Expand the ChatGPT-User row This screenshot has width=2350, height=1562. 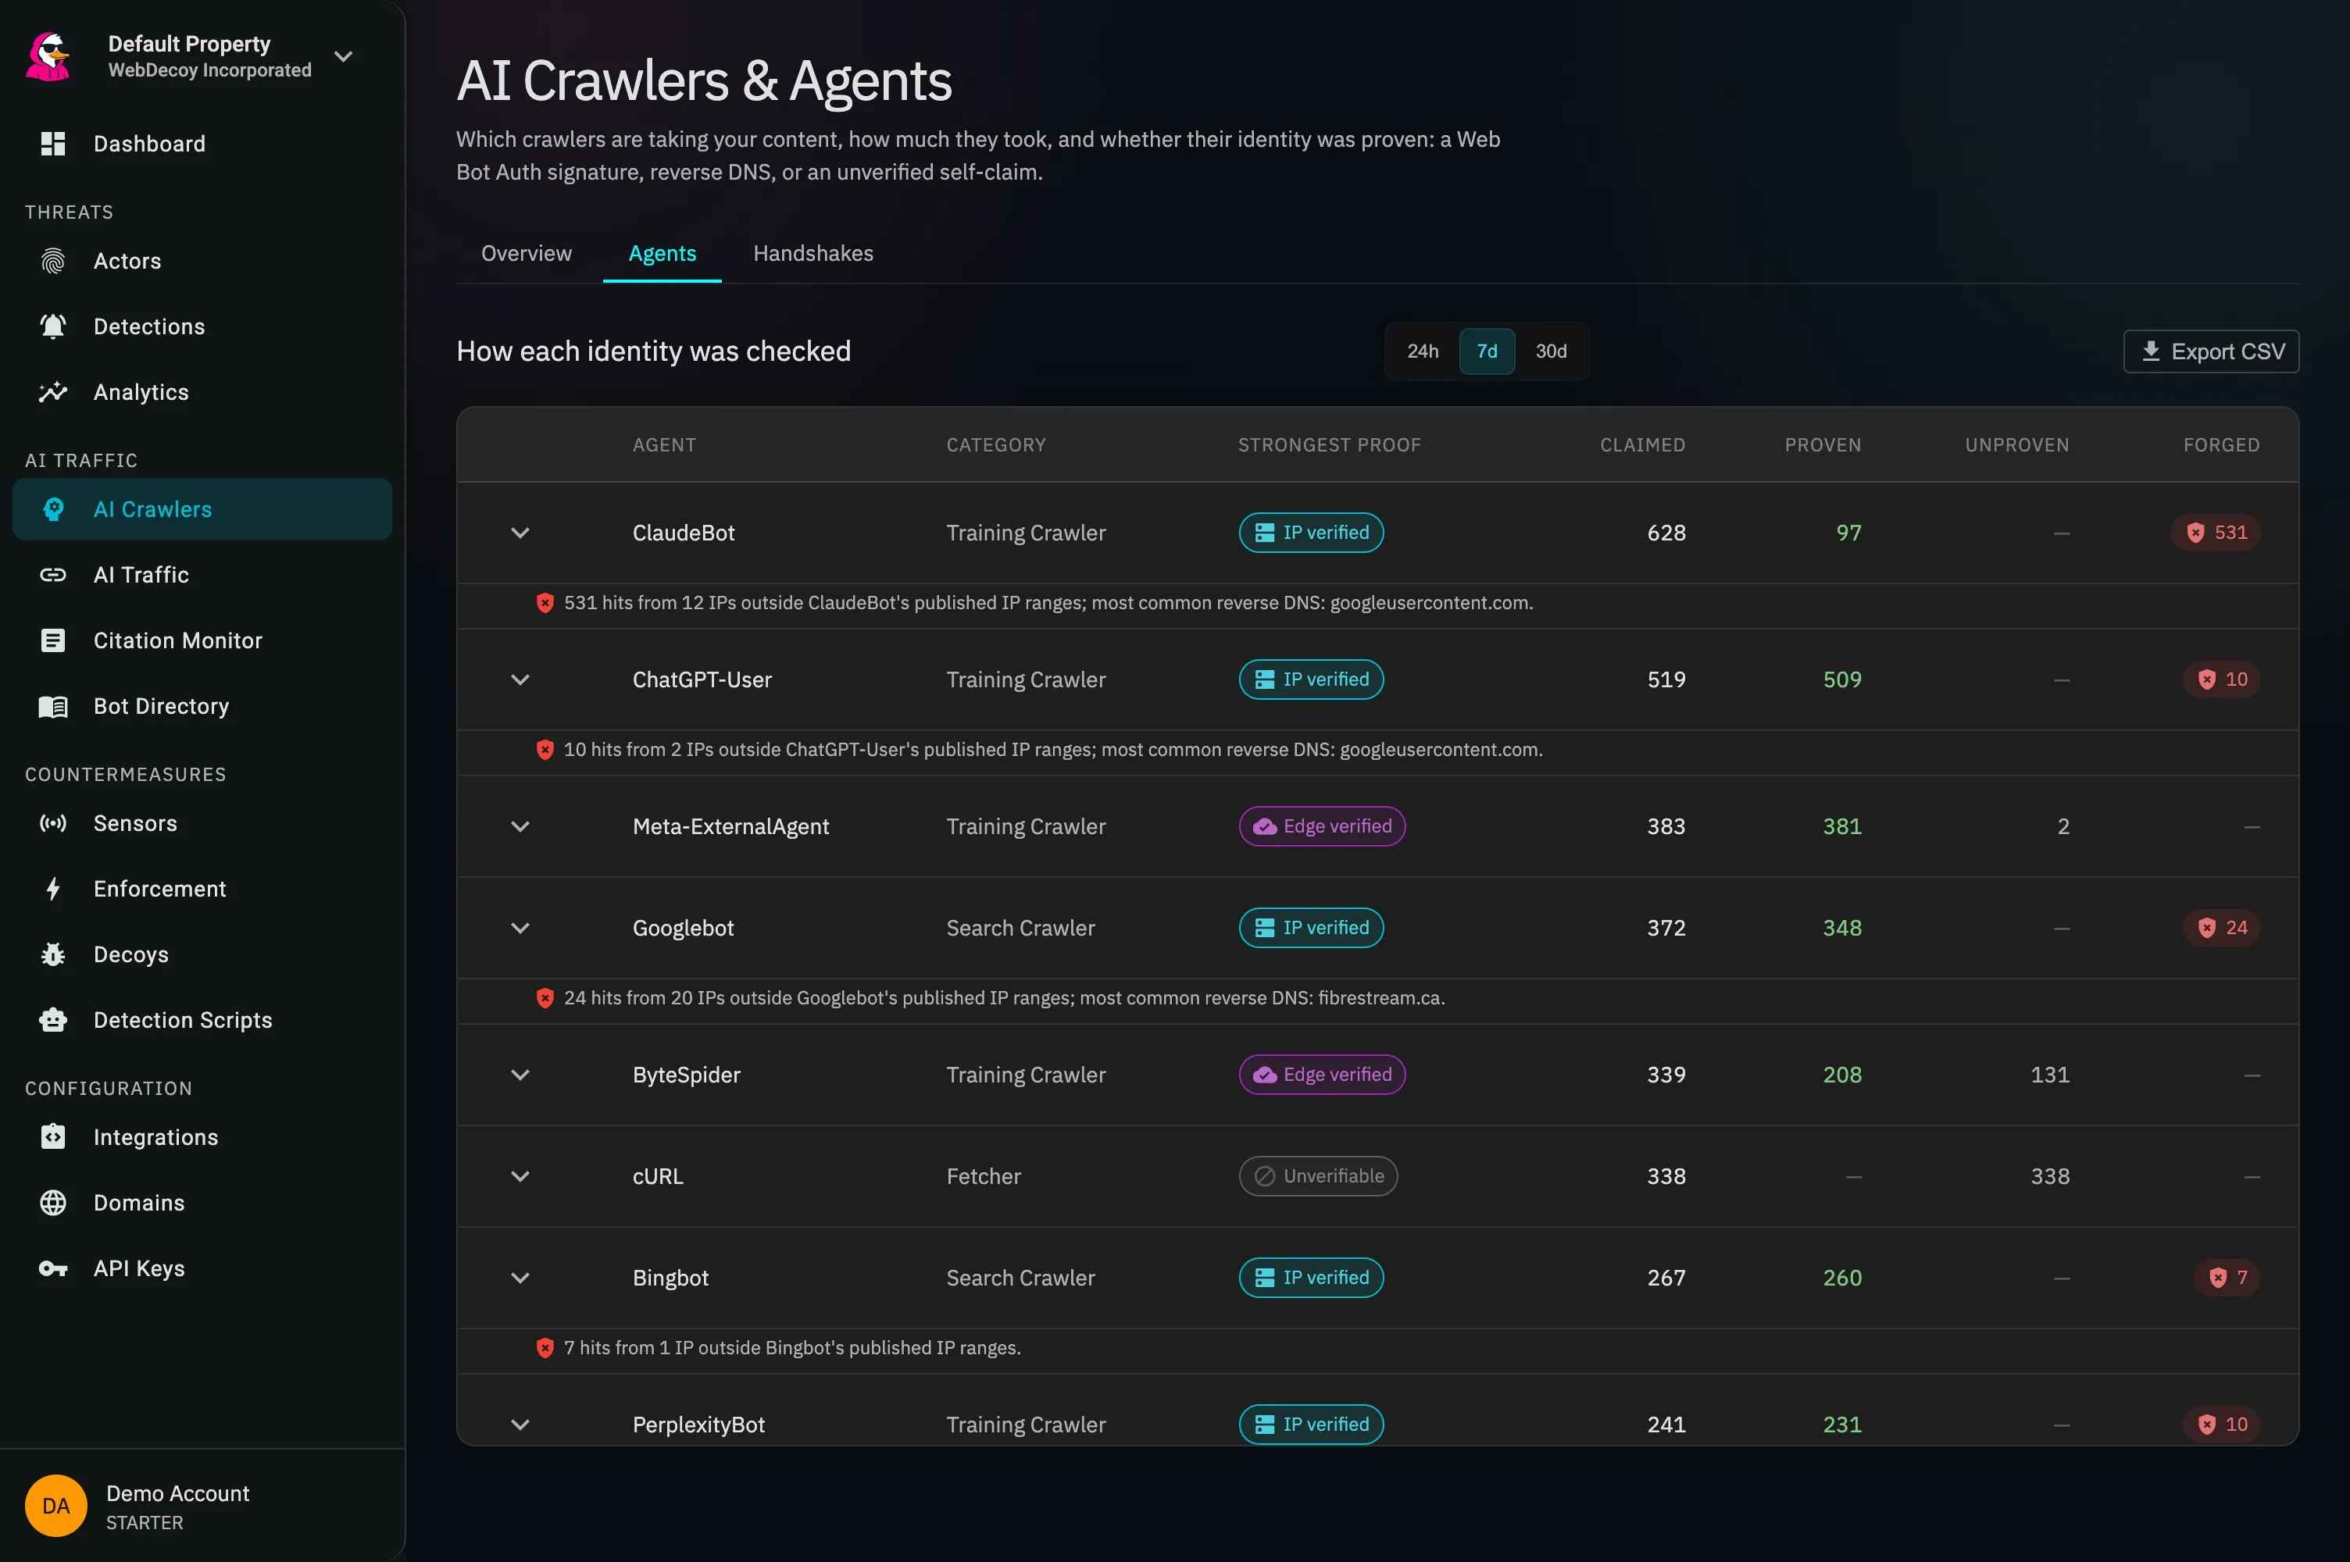click(x=520, y=679)
